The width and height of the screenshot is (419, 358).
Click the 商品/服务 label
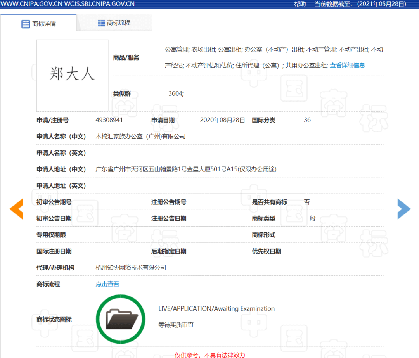(126, 57)
